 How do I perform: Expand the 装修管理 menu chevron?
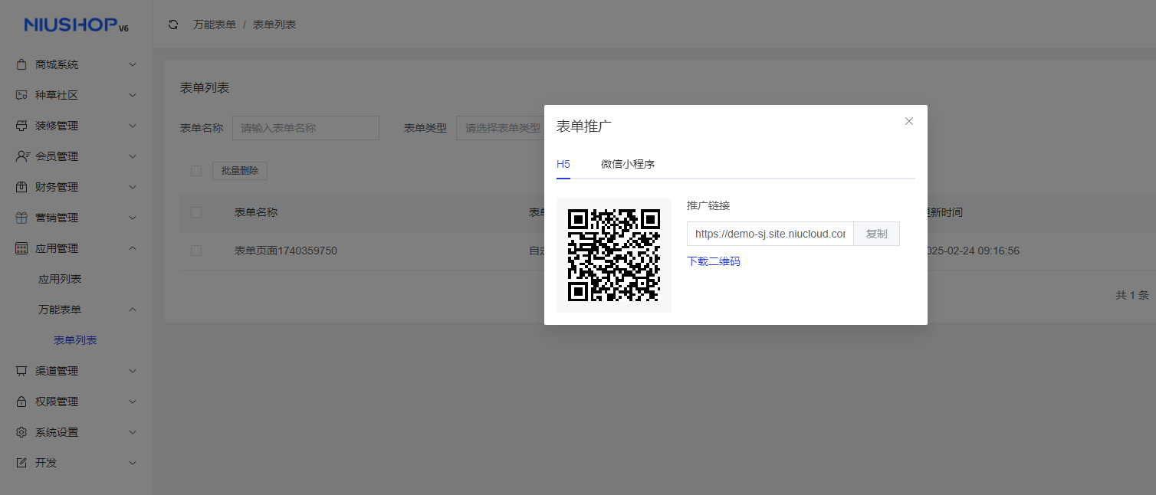click(133, 126)
